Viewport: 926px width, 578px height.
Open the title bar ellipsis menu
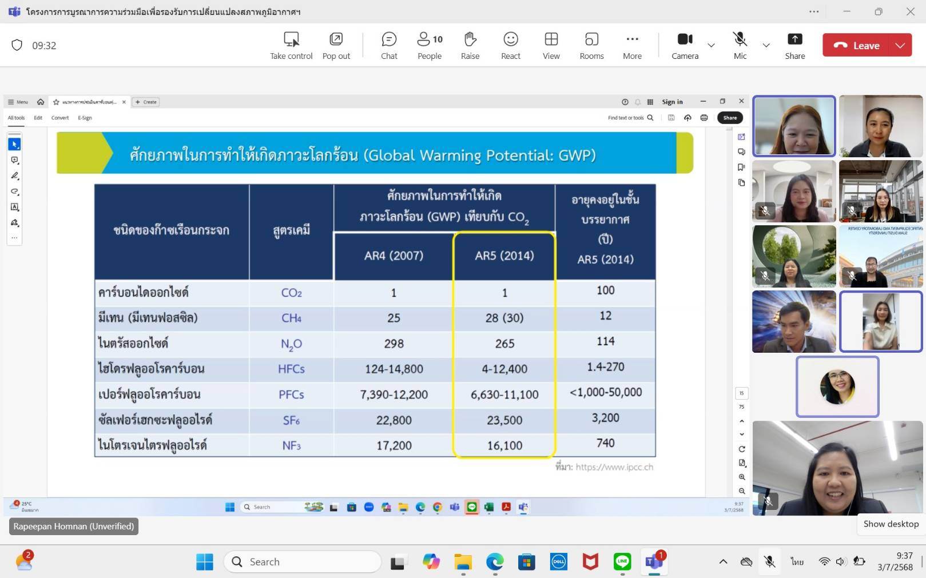814,11
